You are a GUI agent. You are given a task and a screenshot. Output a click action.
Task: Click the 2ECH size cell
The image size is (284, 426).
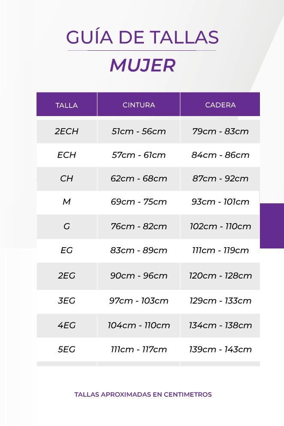[x=67, y=132]
